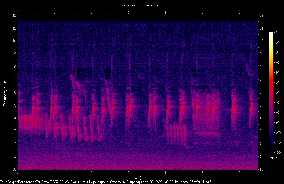Click the "12" label on the left frequency axis
The image size is (284, 184).
click(14, 15)
